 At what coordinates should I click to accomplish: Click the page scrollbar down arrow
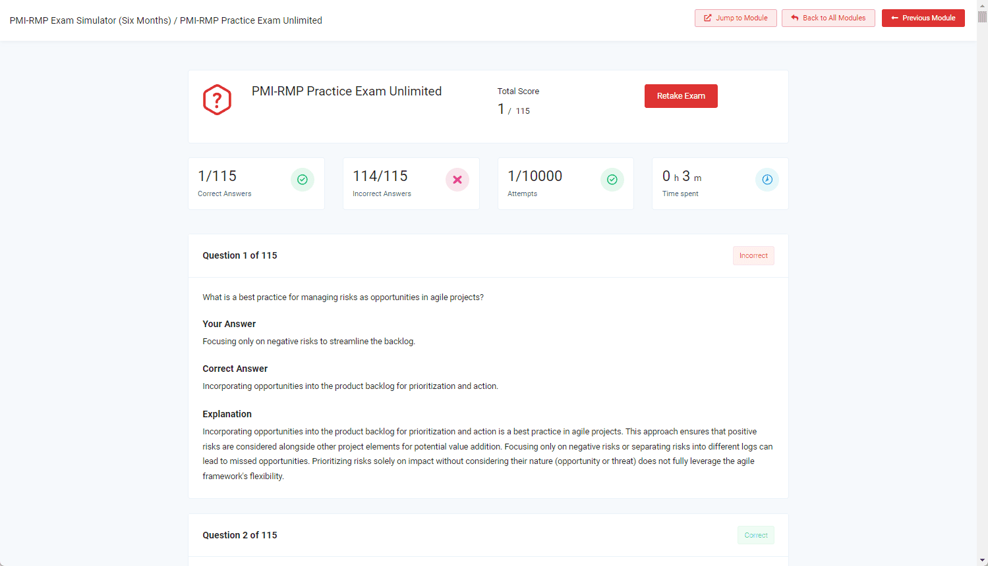click(x=982, y=561)
